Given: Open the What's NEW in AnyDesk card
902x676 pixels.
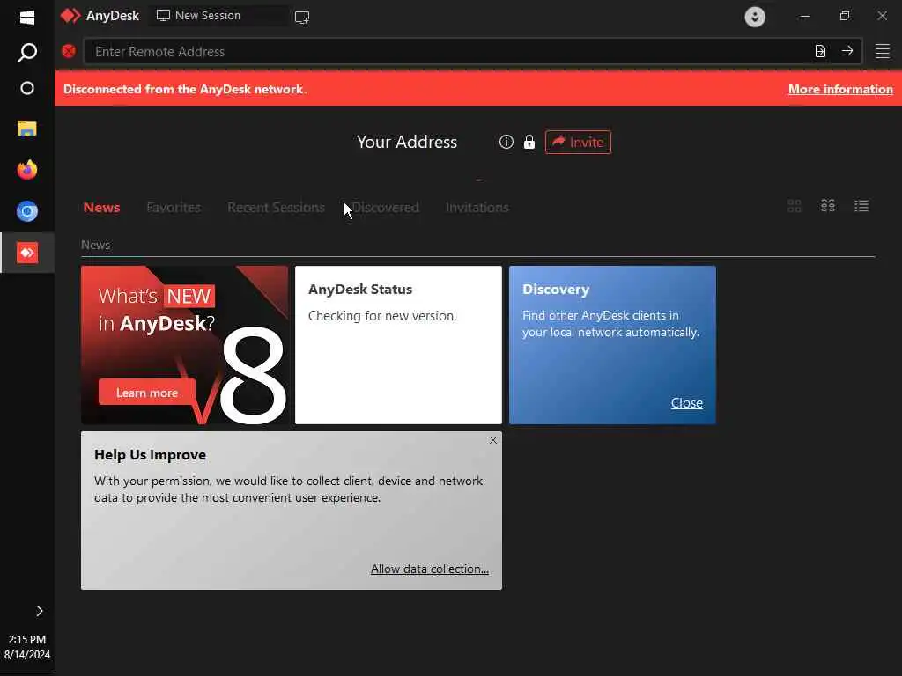Looking at the screenshot, I should (184, 345).
